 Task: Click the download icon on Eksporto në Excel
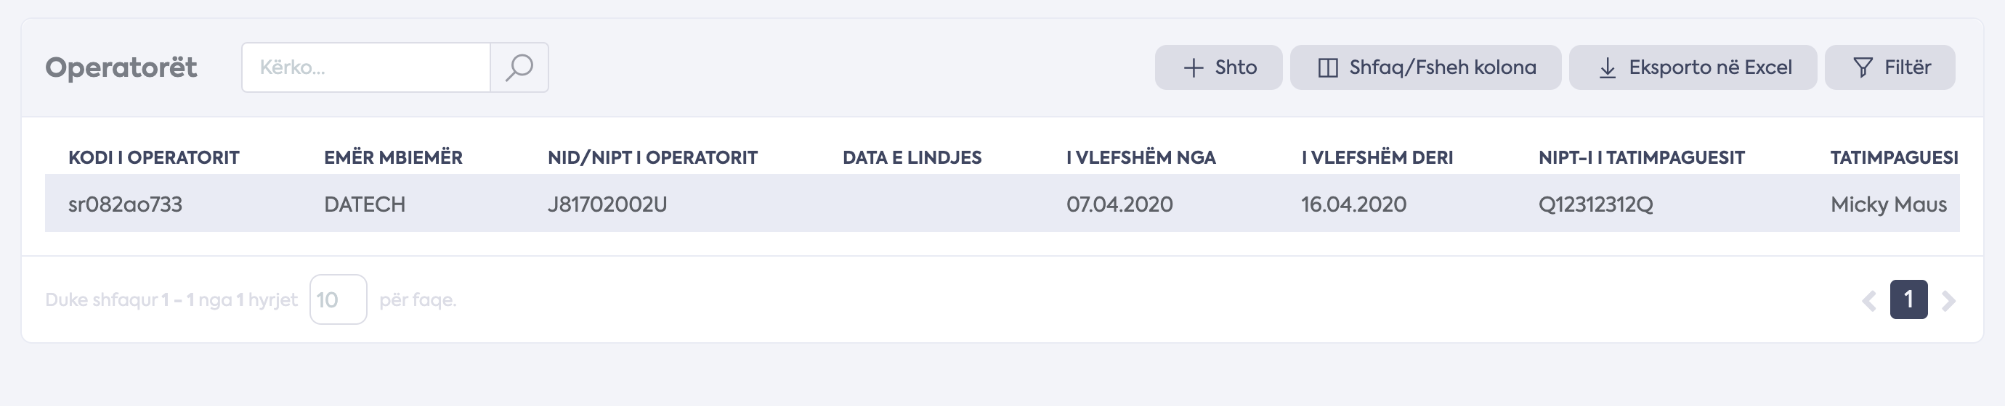click(1607, 68)
